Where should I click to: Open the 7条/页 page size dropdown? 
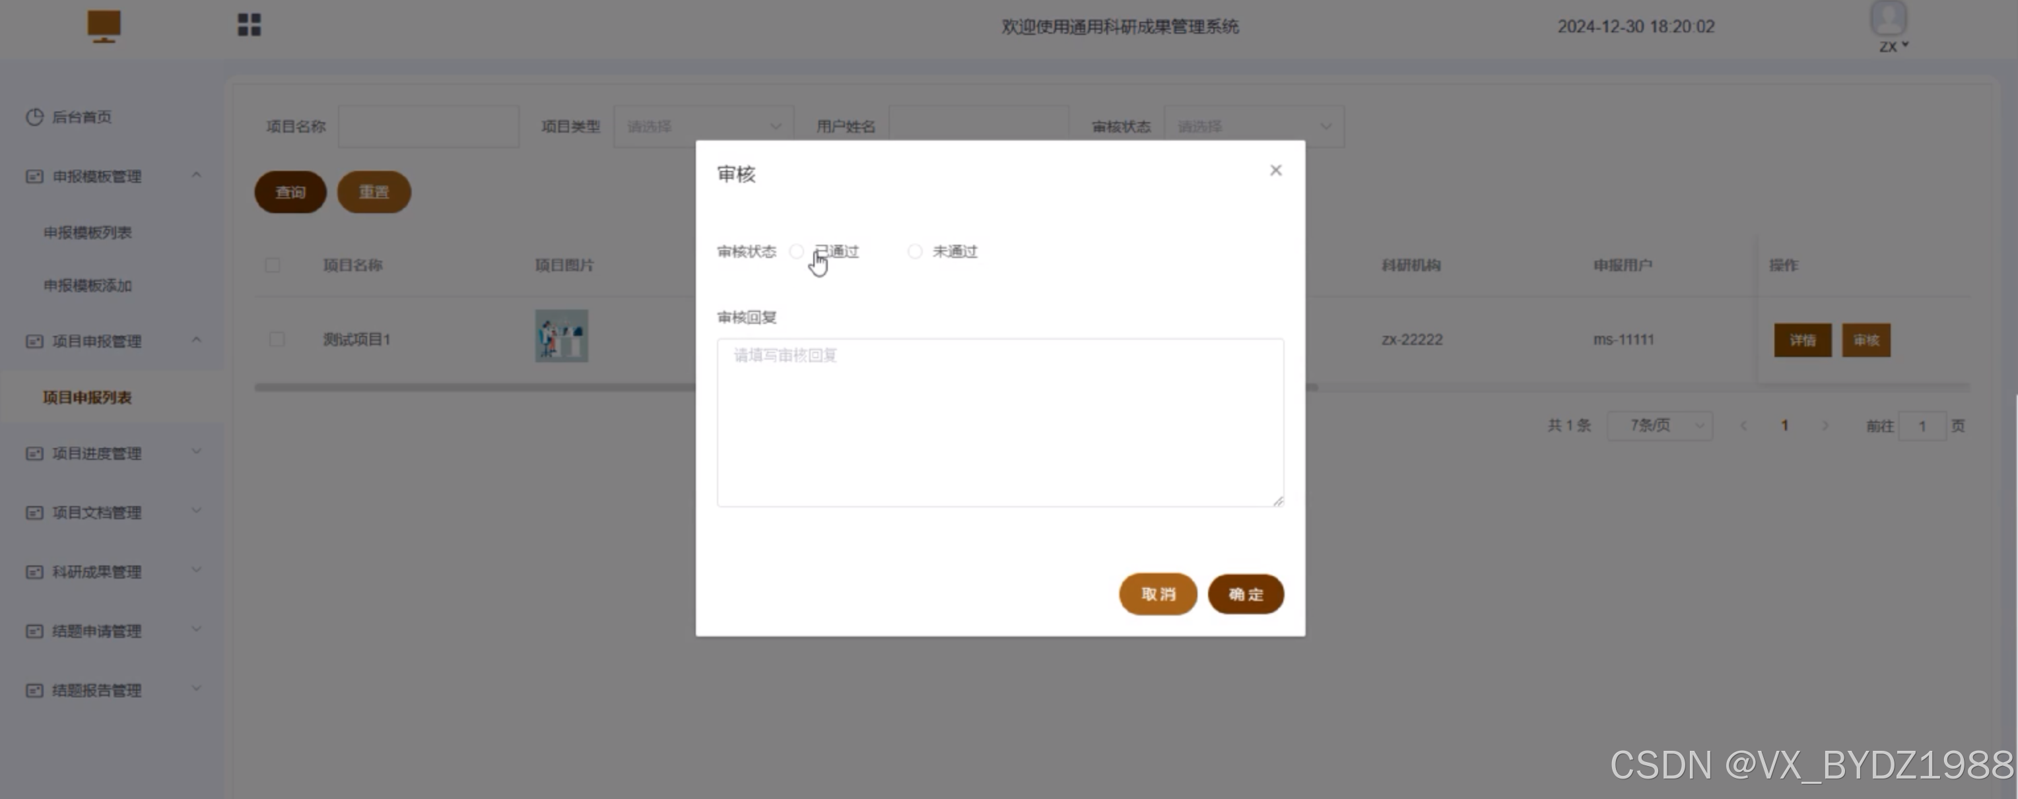point(1659,426)
